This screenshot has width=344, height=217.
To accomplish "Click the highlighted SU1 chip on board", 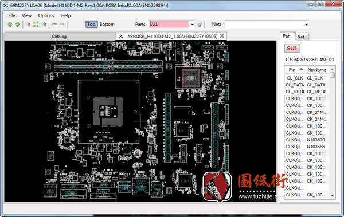I will [191, 78].
